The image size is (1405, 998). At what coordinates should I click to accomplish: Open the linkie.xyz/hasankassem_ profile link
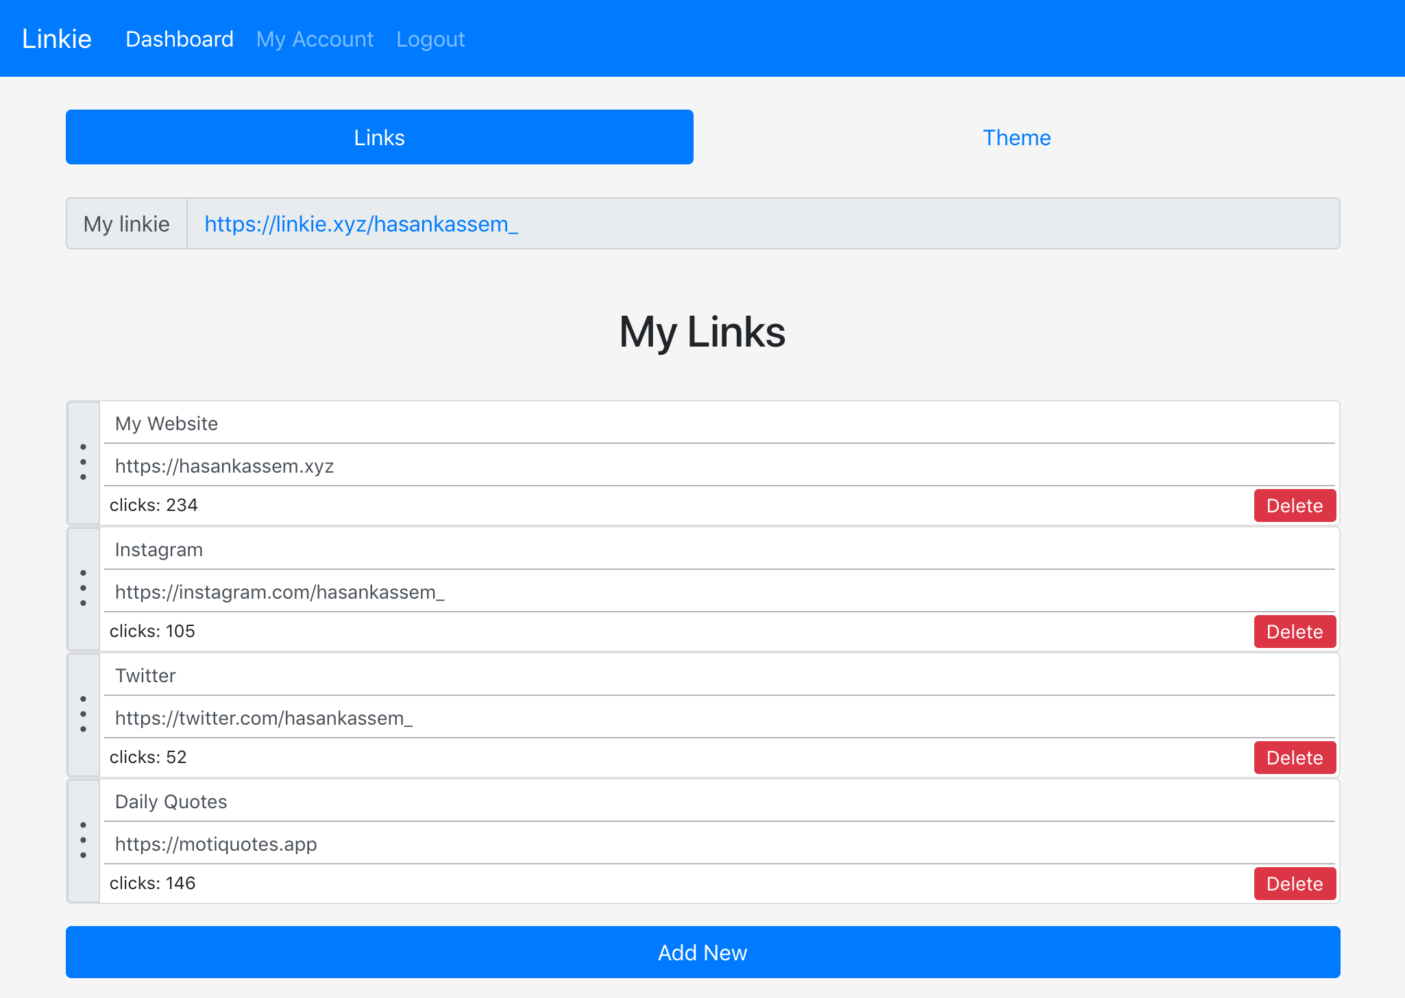click(x=361, y=223)
